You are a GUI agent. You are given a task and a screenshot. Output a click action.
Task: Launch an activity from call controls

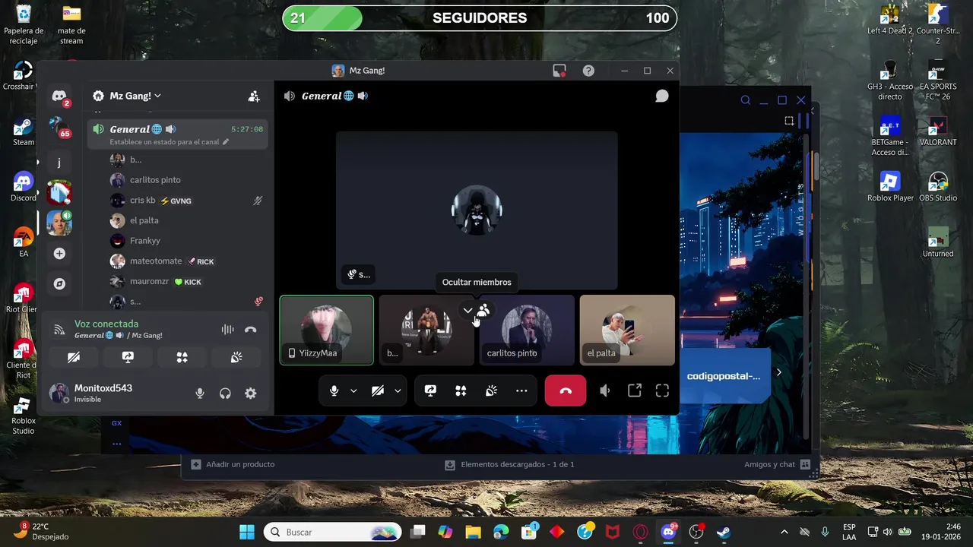461,390
